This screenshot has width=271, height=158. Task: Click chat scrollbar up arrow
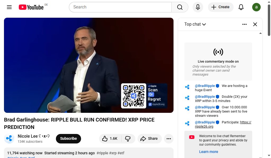[260, 33]
